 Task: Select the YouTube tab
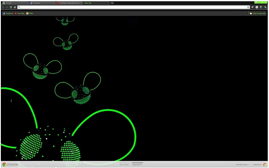point(69,3)
